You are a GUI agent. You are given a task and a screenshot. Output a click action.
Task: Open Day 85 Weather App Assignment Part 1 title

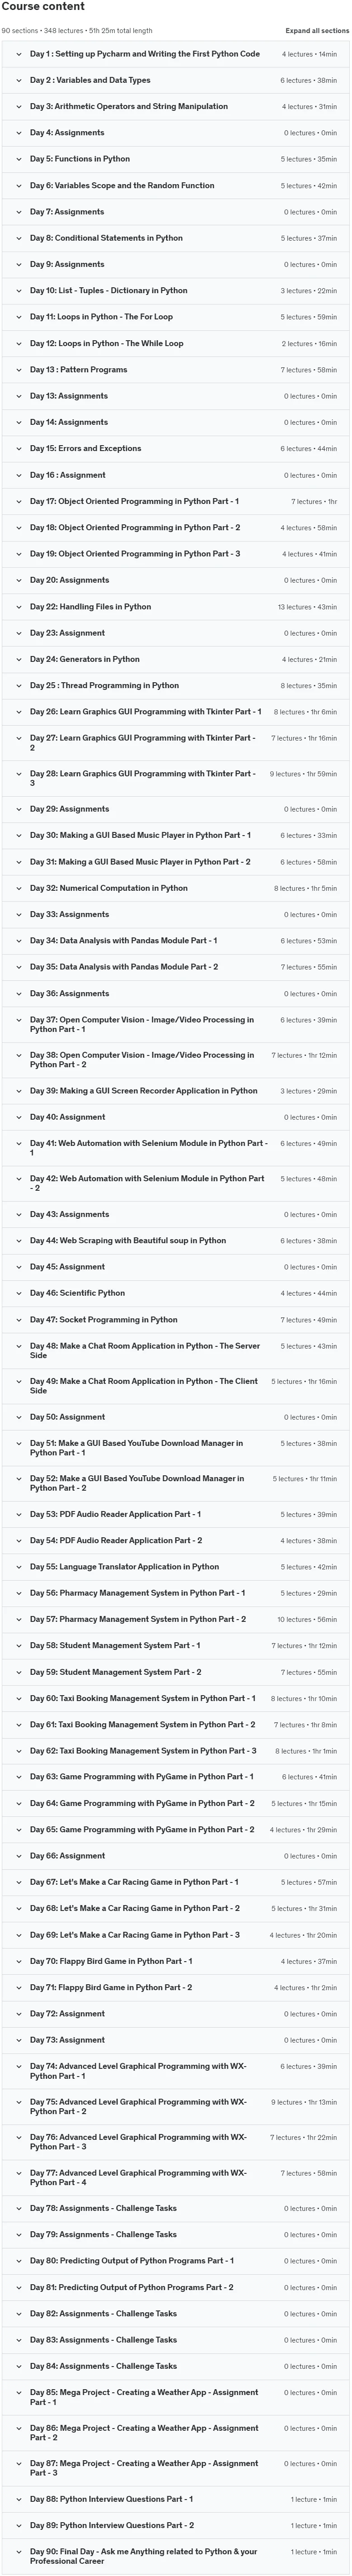click(144, 2397)
